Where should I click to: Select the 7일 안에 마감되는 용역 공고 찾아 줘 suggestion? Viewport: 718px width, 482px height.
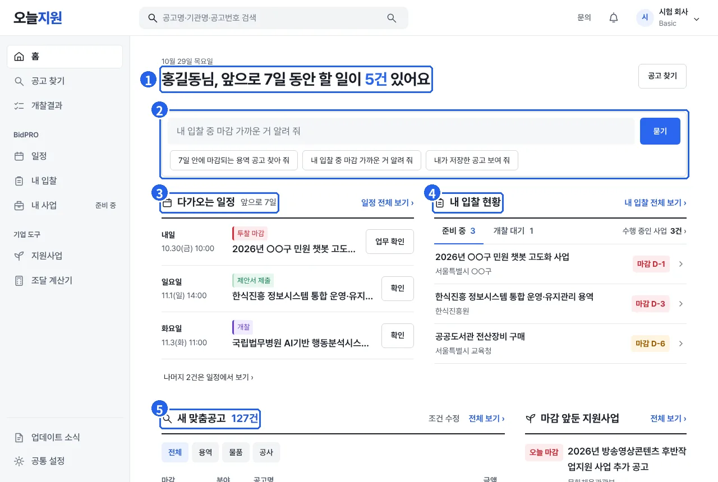[234, 160]
